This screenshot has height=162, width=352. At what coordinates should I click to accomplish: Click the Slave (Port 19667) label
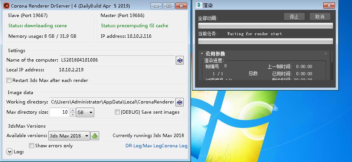pyautogui.click(x=28, y=15)
